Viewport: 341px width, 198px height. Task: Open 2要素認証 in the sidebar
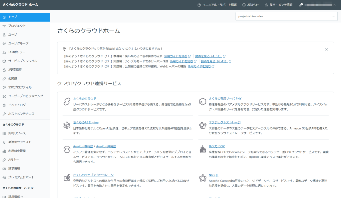coord(15,70)
